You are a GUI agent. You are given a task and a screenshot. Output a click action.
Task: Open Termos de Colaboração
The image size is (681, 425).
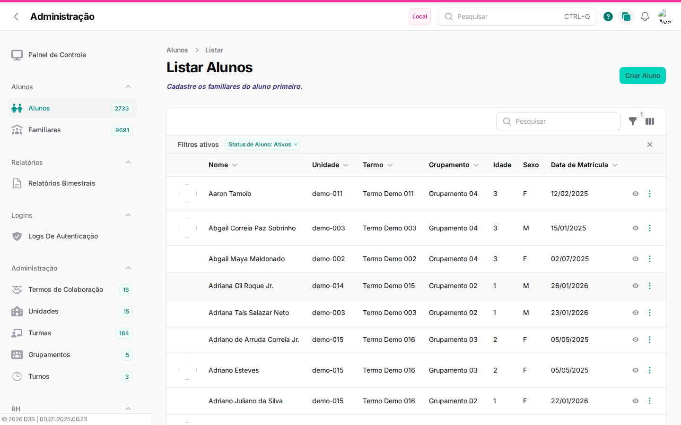(72, 289)
